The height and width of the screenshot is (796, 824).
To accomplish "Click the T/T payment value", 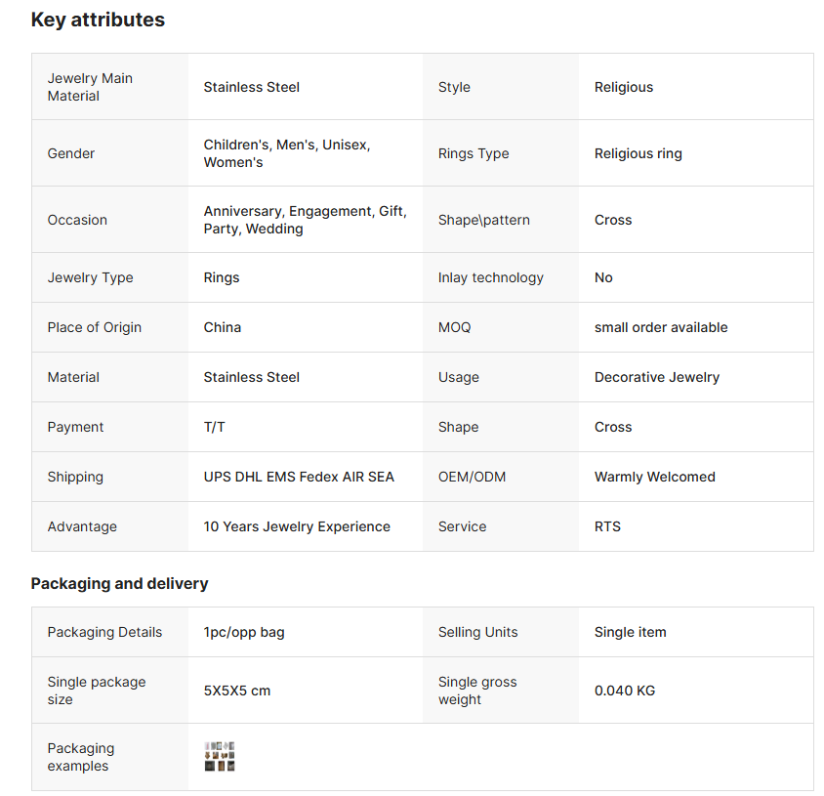I will coord(215,427).
